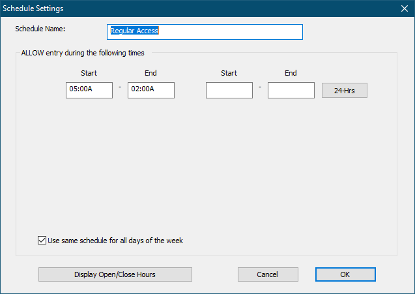Toggle the same schedule for all days checkbox

(x=42, y=241)
